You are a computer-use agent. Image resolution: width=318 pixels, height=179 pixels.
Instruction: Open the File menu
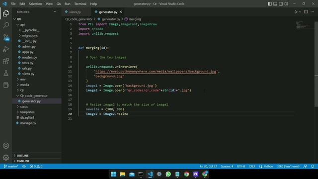tap(13, 4)
